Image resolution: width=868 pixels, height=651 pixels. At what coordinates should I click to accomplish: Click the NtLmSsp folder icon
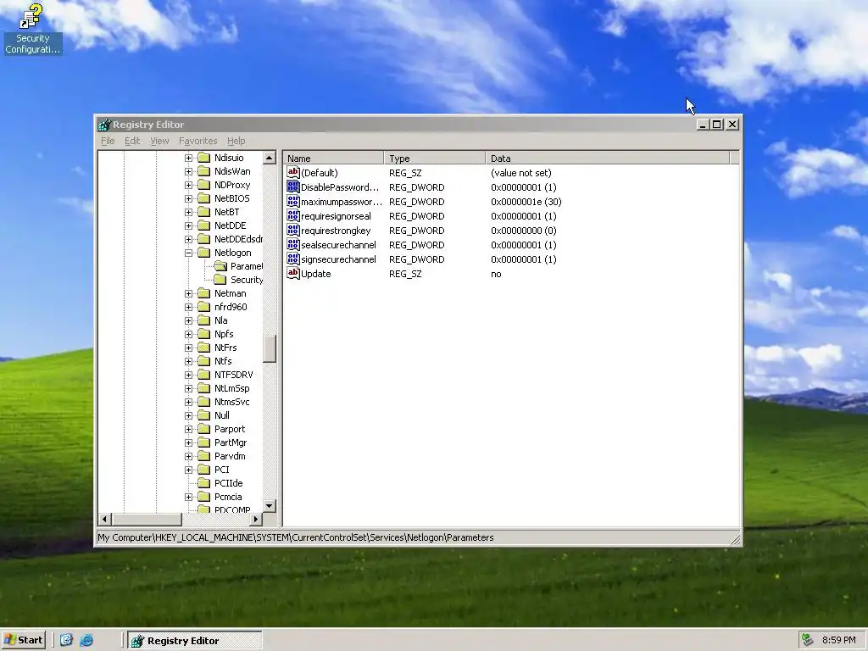(x=204, y=388)
